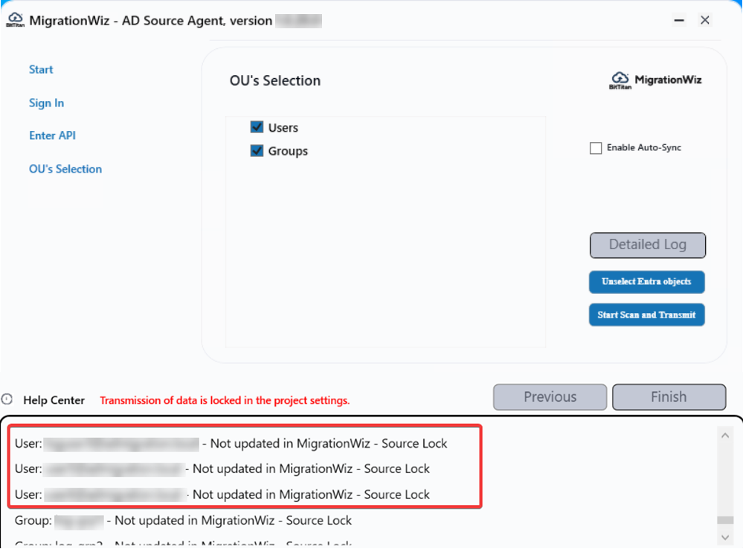743x549 pixels.
Task: Click Start Scan and Transmit button
Action: tap(646, 315)
